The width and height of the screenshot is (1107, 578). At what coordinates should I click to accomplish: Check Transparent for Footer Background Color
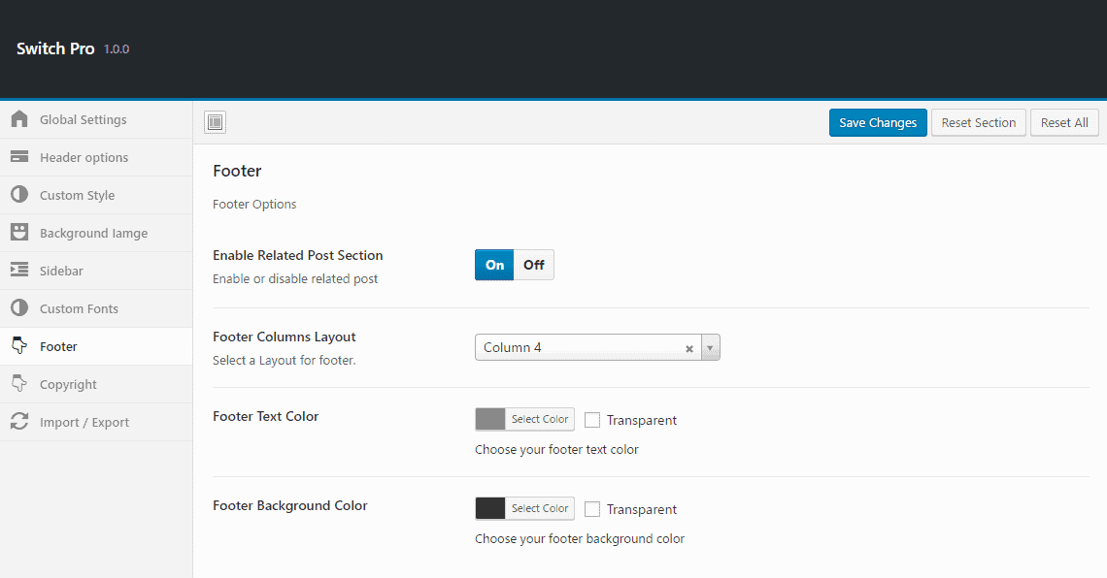592,509
